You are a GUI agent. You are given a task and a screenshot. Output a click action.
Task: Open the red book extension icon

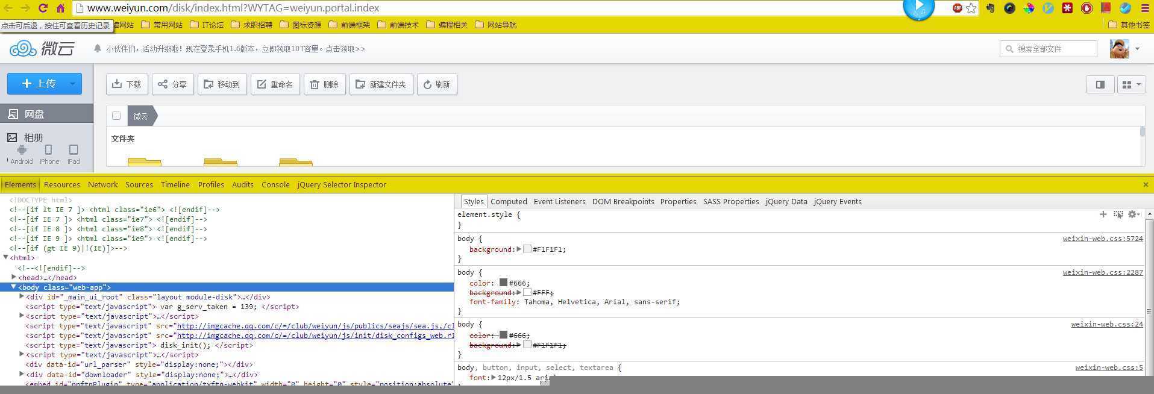coord(1106,8)
